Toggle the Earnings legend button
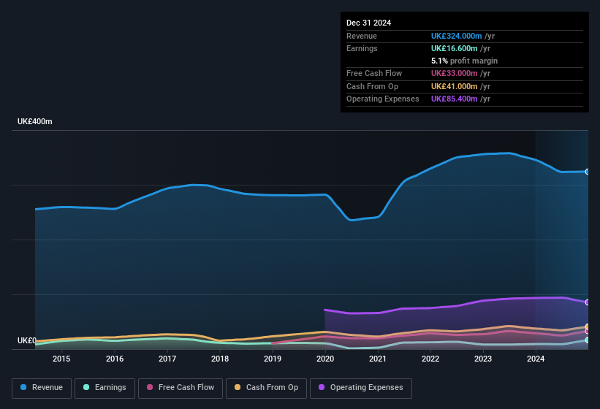 [105, 388]
